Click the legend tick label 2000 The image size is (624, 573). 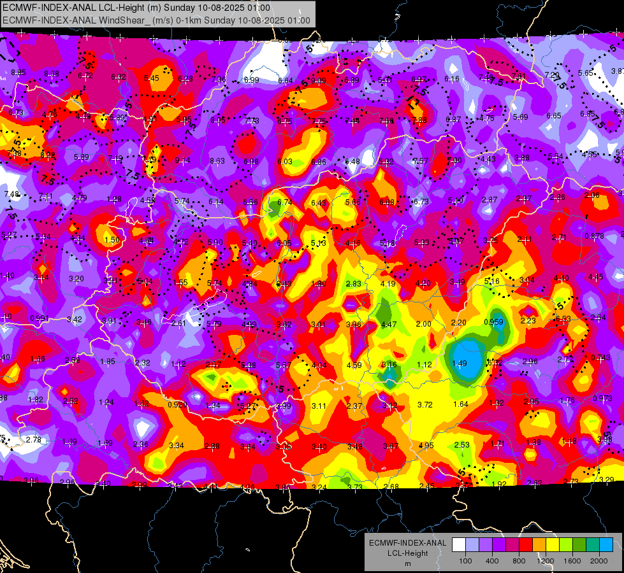[599, 561]
